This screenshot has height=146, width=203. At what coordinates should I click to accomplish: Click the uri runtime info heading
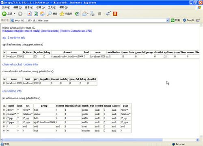(12, 91)
